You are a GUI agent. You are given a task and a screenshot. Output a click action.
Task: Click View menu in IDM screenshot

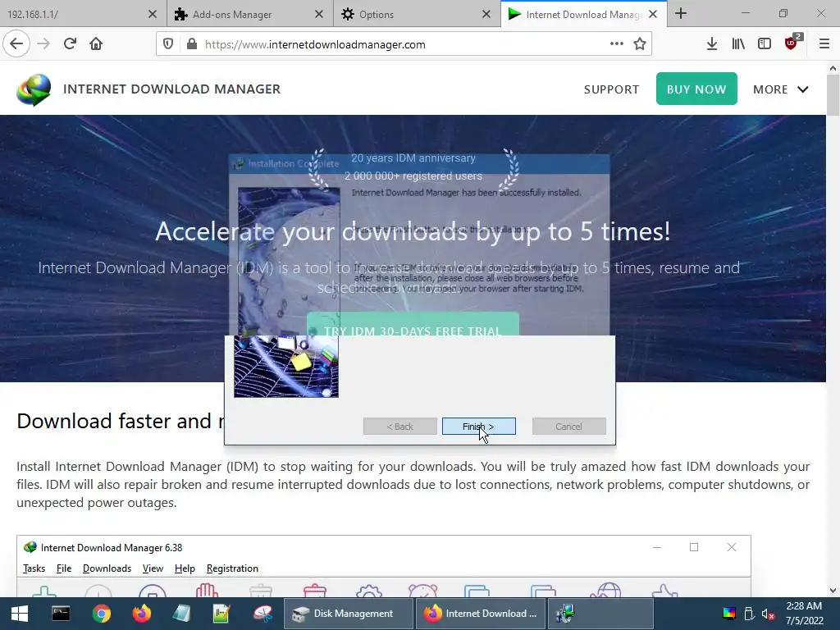point(153,568)
